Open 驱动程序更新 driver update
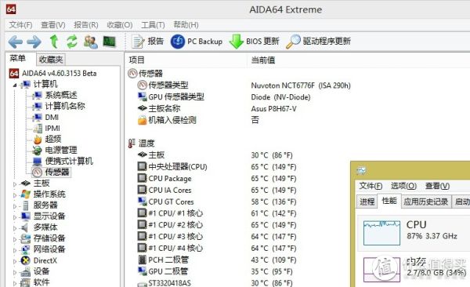 coord(318,42)
